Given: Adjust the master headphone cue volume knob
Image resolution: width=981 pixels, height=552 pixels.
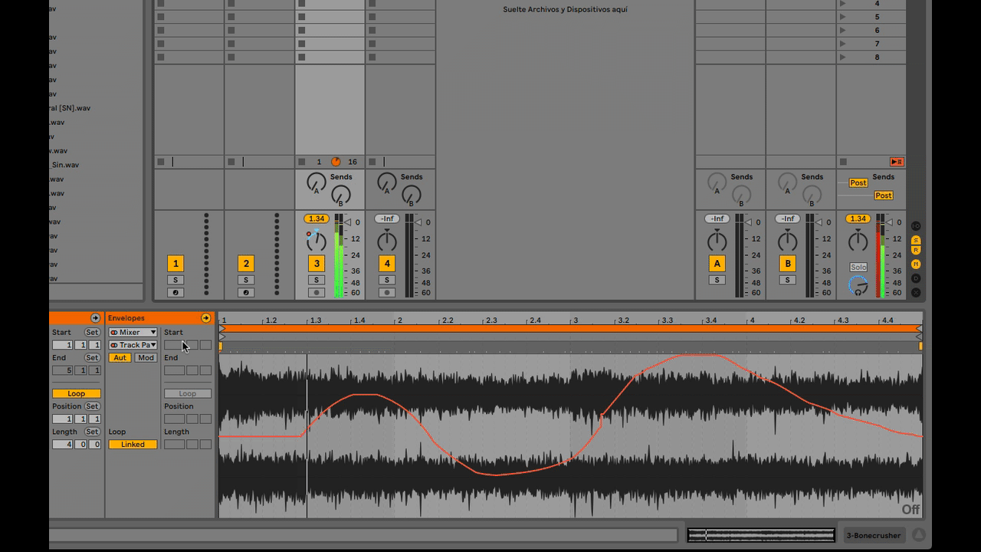Looking at the screenshot, I should pos(858,286).
